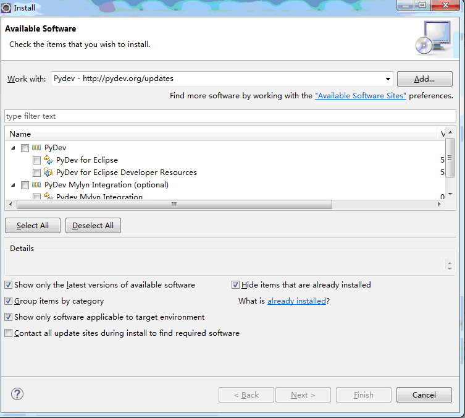Click the Name column header
This screenshot has height=418, width=465.
click(221, 134)
